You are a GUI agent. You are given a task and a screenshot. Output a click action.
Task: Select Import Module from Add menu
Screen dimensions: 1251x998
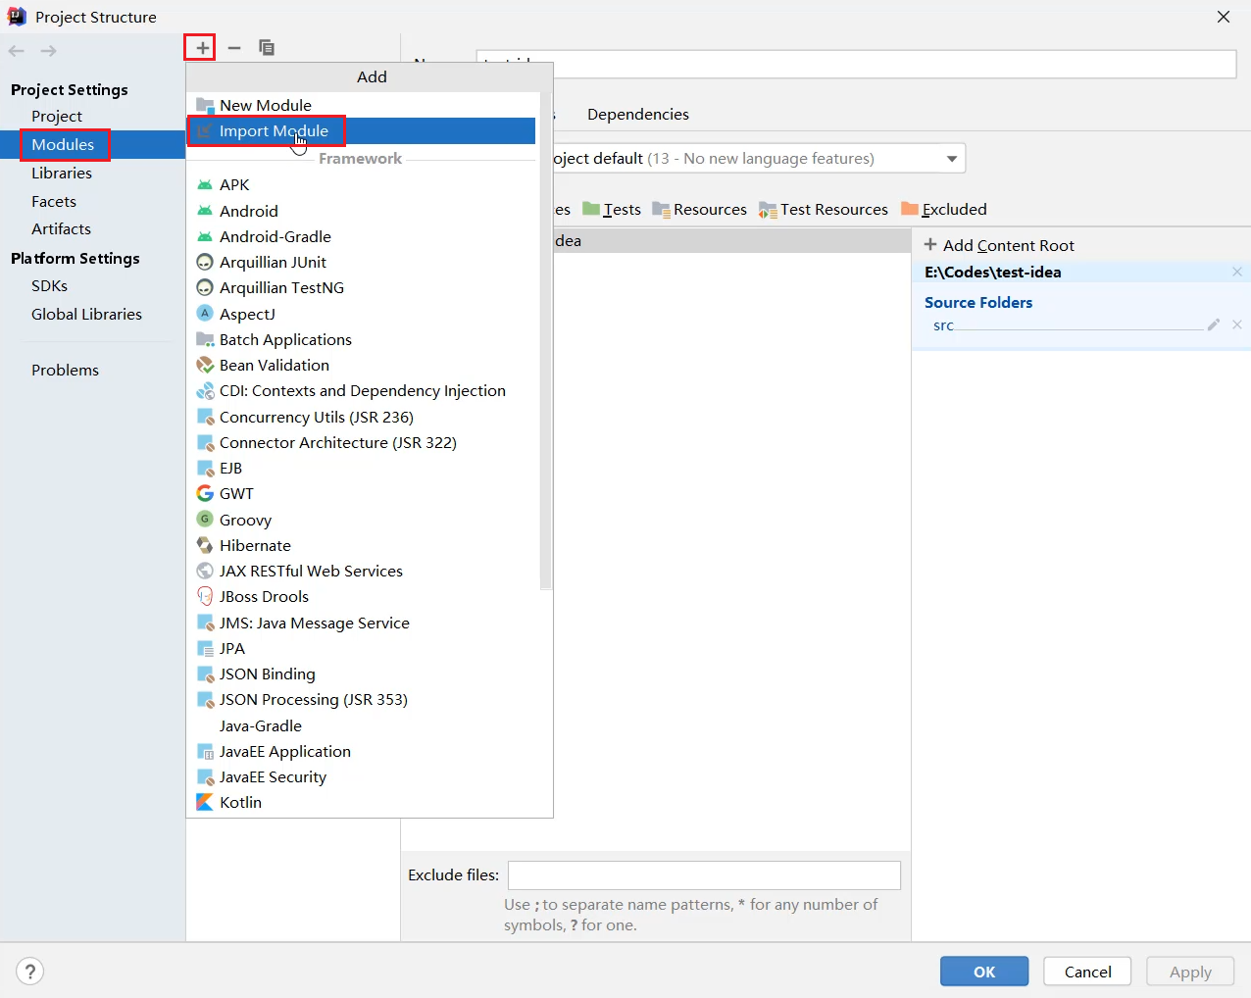(274, 130)
